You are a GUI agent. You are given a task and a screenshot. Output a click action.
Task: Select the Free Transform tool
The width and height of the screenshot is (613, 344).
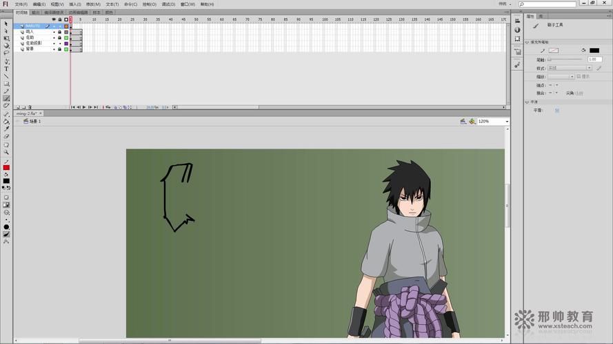point(6,39)
